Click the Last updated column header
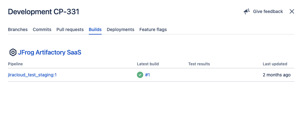302x123 pixels. (275, 64)
